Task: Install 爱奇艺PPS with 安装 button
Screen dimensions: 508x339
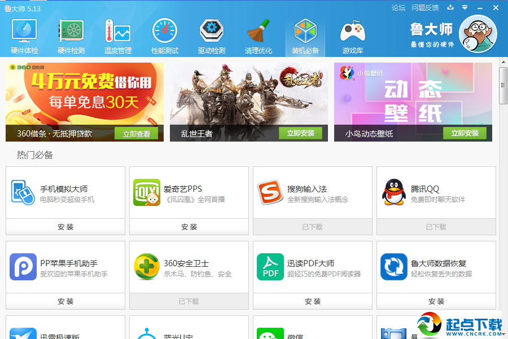Action: [189, 227]
